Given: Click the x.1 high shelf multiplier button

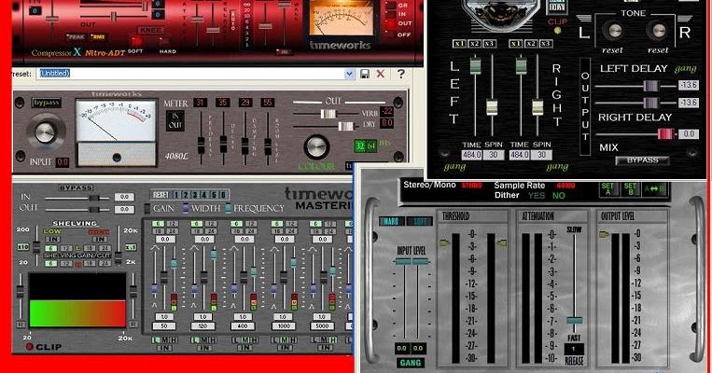Looking at the screenshot, I should [x=131, y=247].
